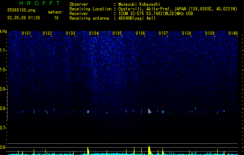Image resolution: width=244 pixels, height=155 pixels.
Task: Click the 0131 time marker
Action: (26, 33)
